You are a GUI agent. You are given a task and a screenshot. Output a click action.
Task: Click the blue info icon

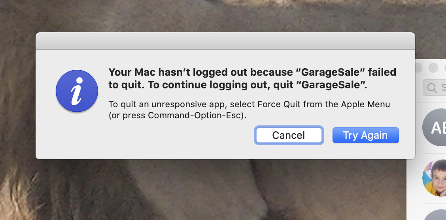[x=77, y=91]
